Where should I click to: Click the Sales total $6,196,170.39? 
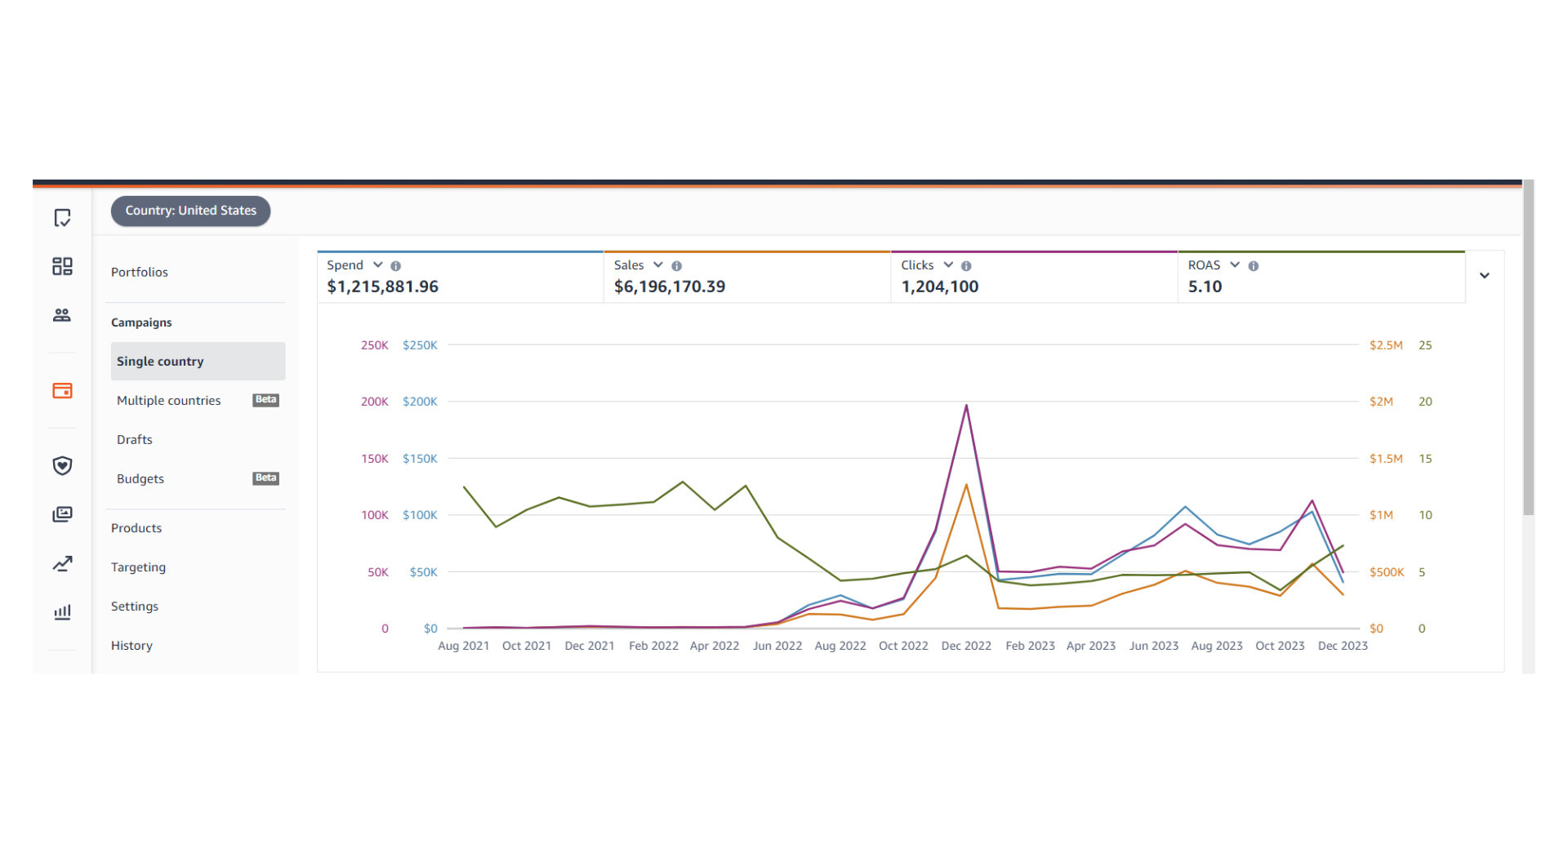pyautogui.click(x=670, y=287)
